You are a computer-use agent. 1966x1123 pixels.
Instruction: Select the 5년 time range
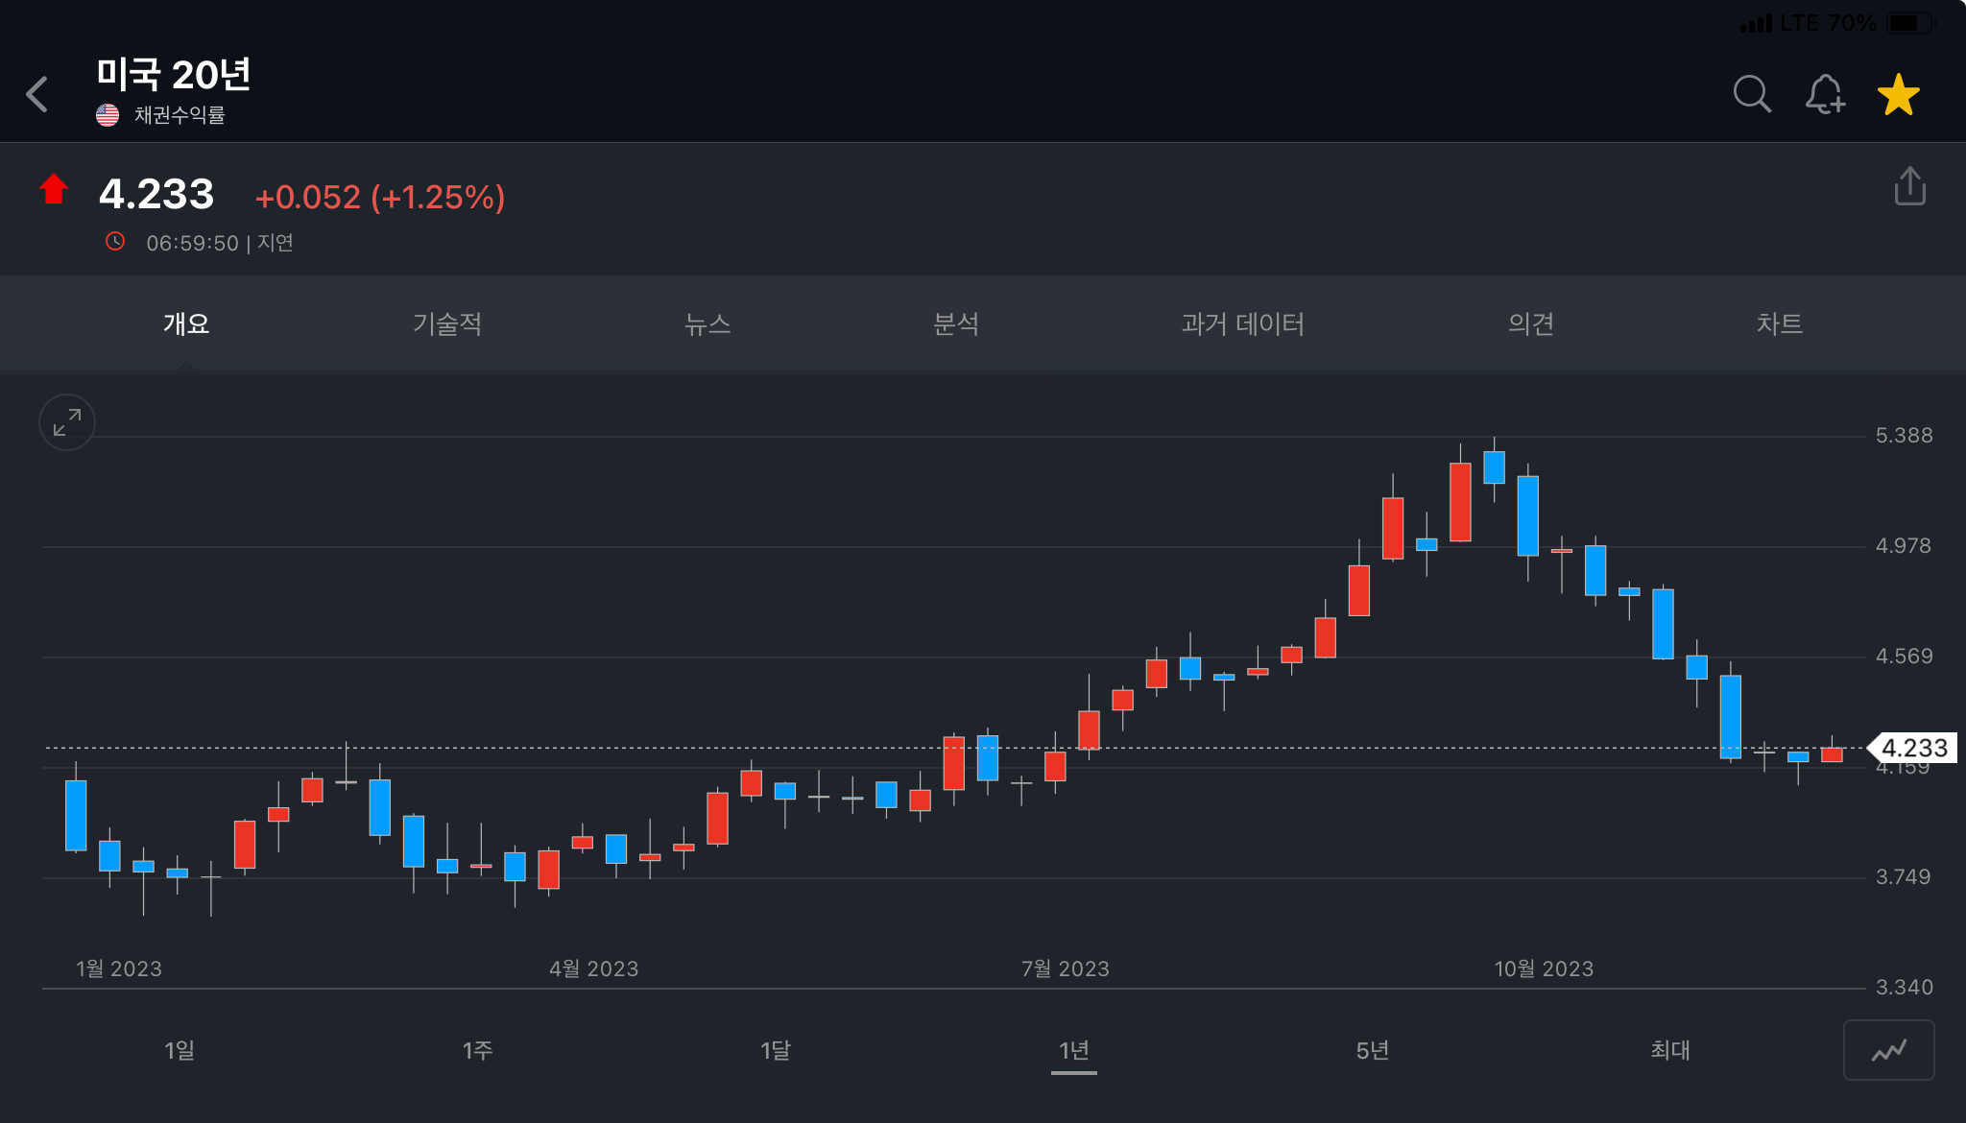(1373, 1051)
